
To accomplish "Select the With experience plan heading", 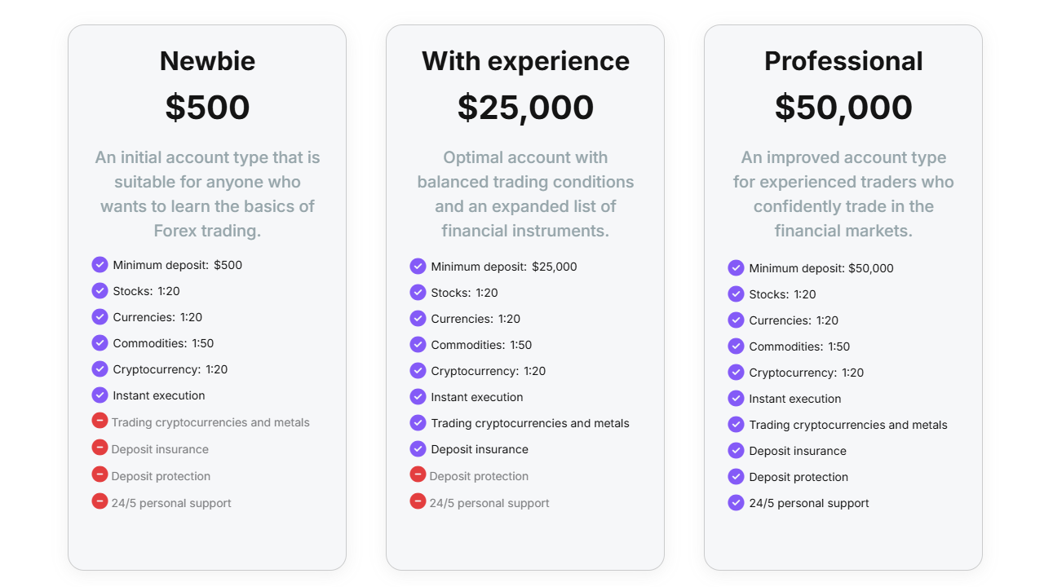I will [525, 61].
